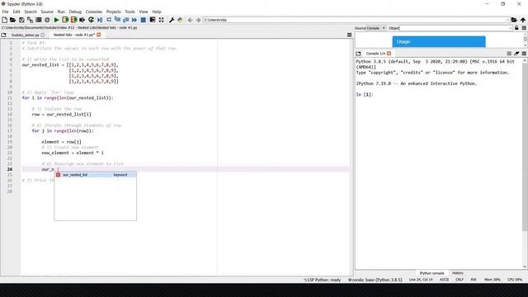528x297 pixels.
Task: Run file with green play button
Action: click(x=57, y=20)
